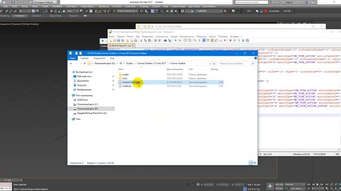Select the Move tool in 3ds Max toolbar
Image resolution: width=341 pixels, height=191 pixels.
[x=51, y=11]
